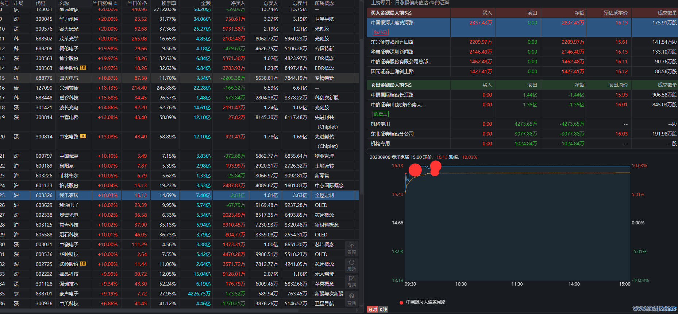The image size is (678, 314).
Task: Sort by the 净买入 column header
Action: pyautogui.click(x=238, y=3)
